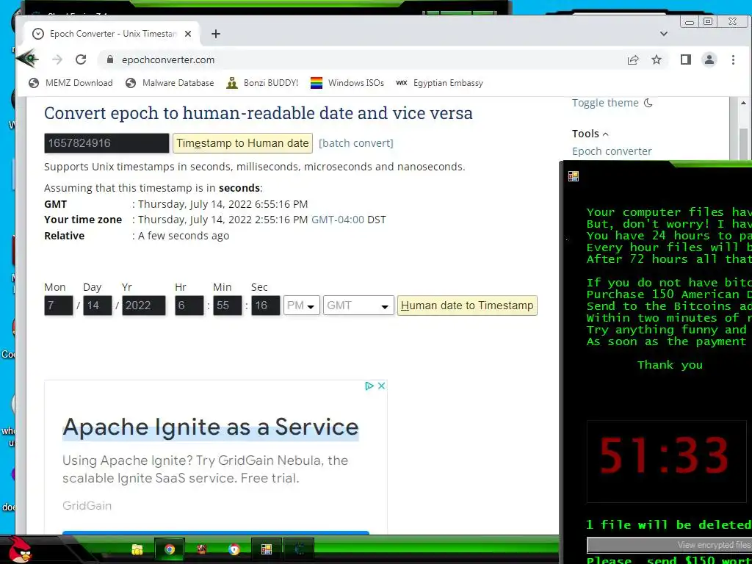
Task: Collapse the Tools section caret
Action: pyautogui.click(x=605, y=134)
